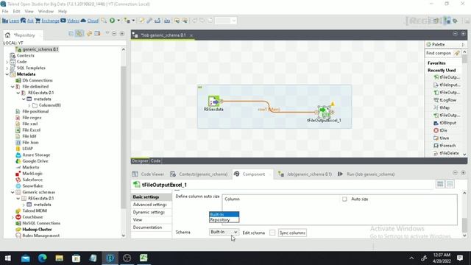Expand the Couchbase node
This screenshot has width=471, height=265.
tap(13, 217)
